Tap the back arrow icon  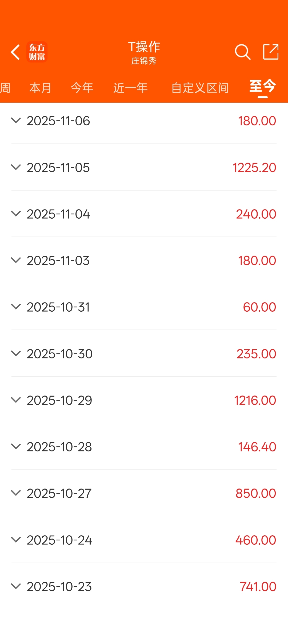click(x=15, y=52)
